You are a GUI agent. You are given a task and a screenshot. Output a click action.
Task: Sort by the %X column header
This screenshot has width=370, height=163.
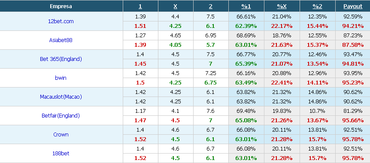[x=282, y=6]
